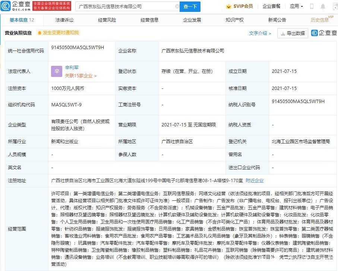Click the download icon in 导出数据

(x=283, y=33)
